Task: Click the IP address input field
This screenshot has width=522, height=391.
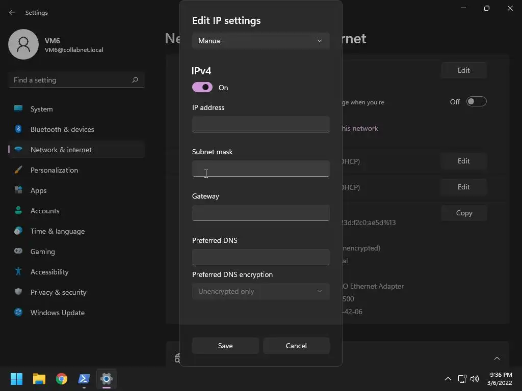Action: point(260,124)
